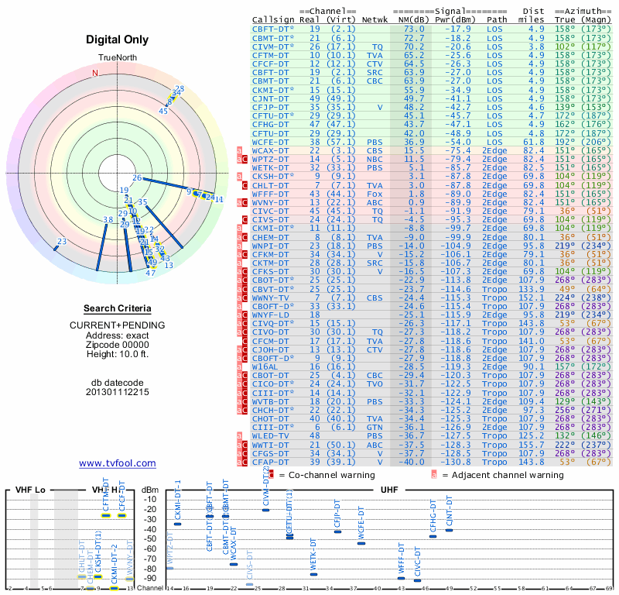619x595 pixels.
Task: Click the adjacent-channel icon beside WLED-TV
Action: tap(239, 436)
